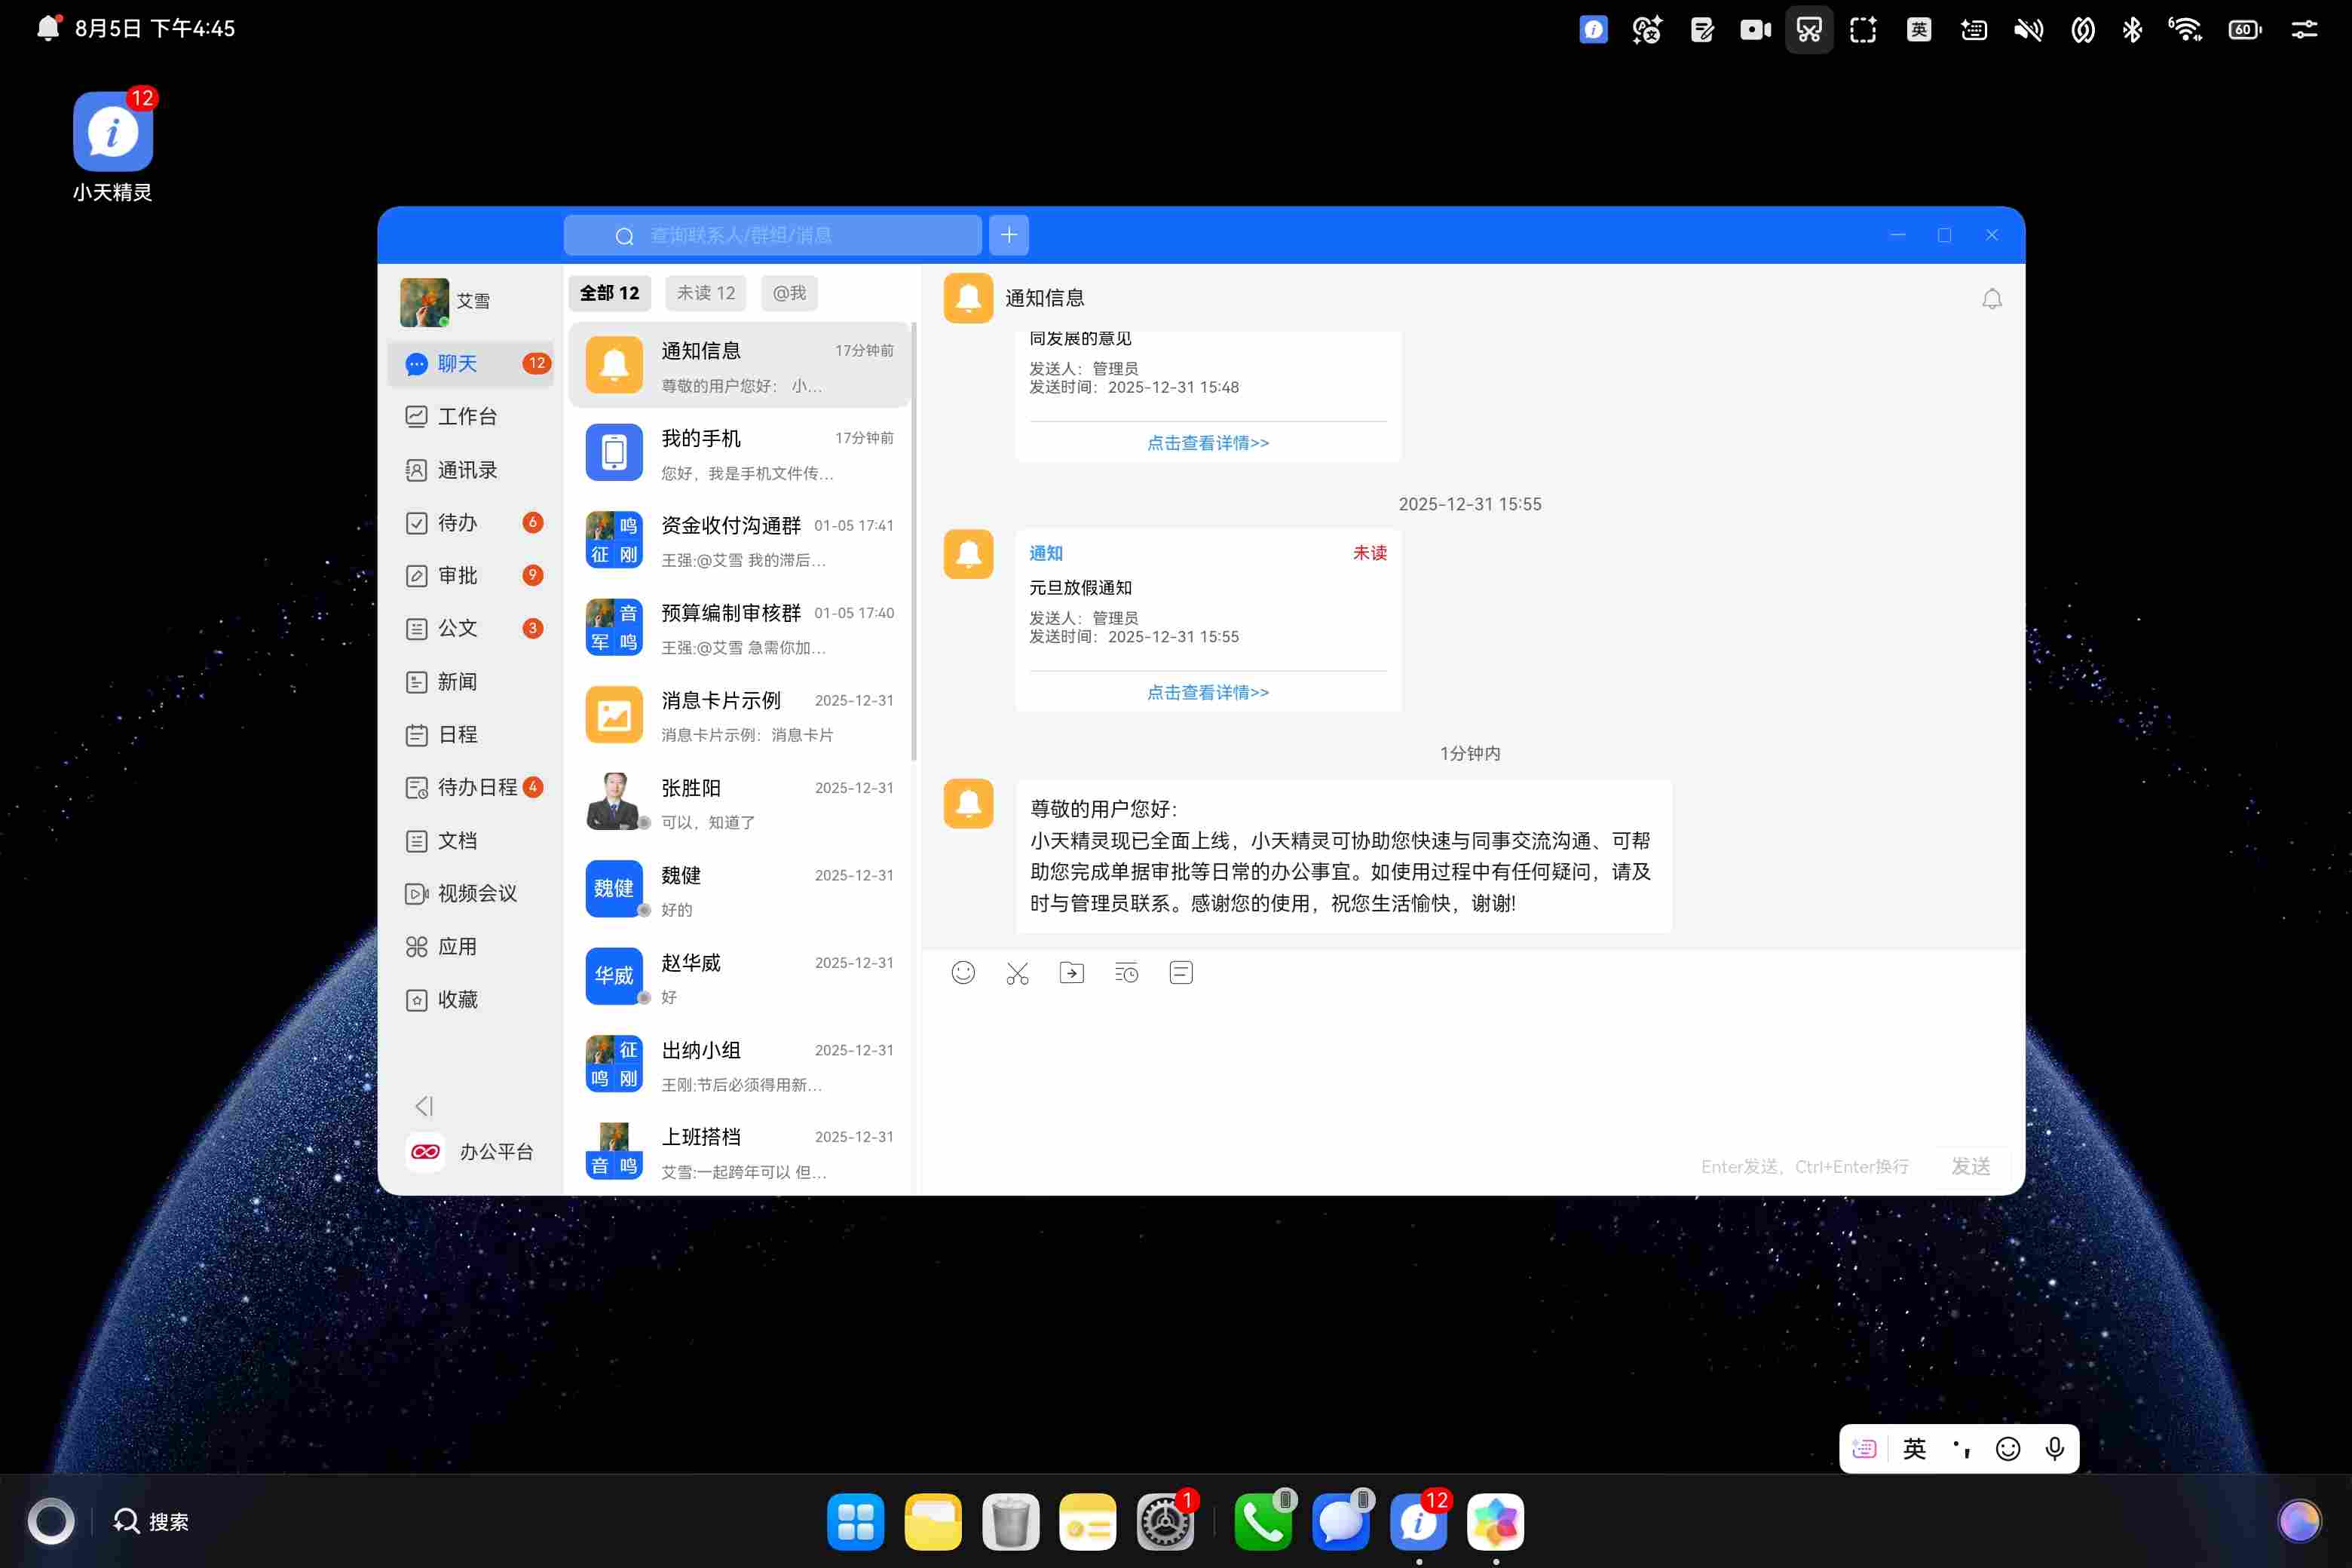Open the 出纳小组 group chat
2352x1568 pixels.
(739, 1064)
